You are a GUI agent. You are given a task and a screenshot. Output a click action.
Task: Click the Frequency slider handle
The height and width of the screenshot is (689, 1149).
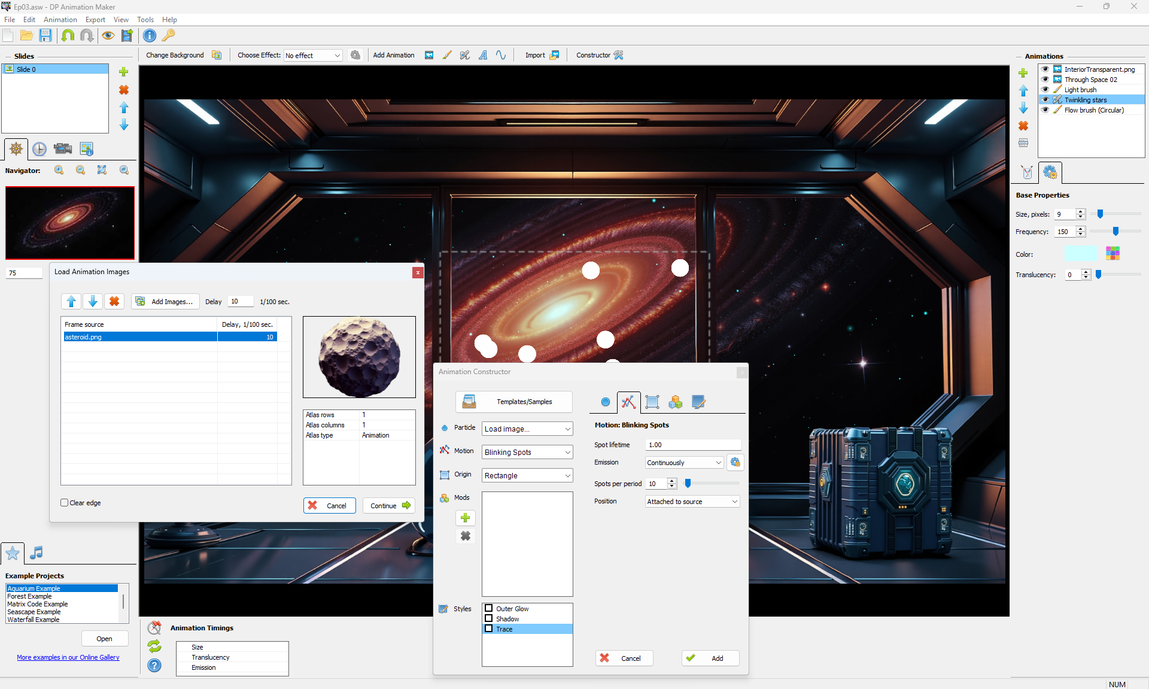click(x=1115, y=232)
